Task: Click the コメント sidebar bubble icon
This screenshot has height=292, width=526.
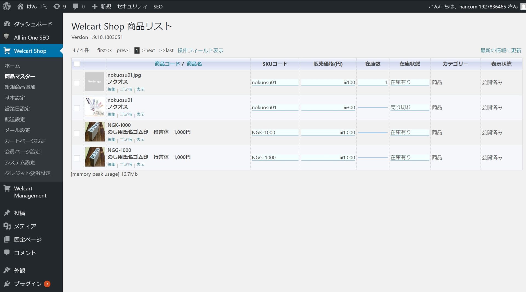Action: (x=7, y=252)
